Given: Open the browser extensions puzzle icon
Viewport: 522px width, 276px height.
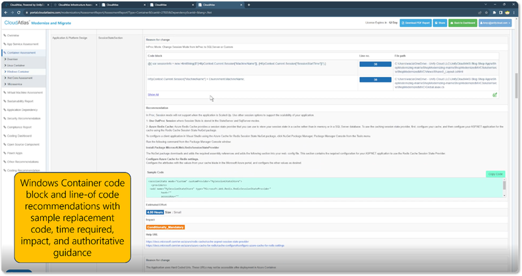Looking at the screenshot, I should [494, 12].
